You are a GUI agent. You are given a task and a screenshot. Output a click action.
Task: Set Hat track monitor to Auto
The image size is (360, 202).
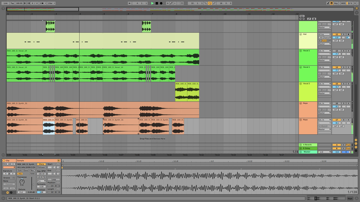click(324, 40)
